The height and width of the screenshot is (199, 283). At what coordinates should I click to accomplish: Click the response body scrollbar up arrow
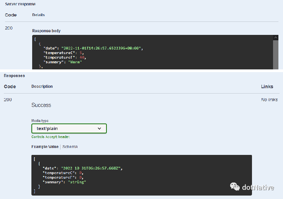click(x=275, y=38)
